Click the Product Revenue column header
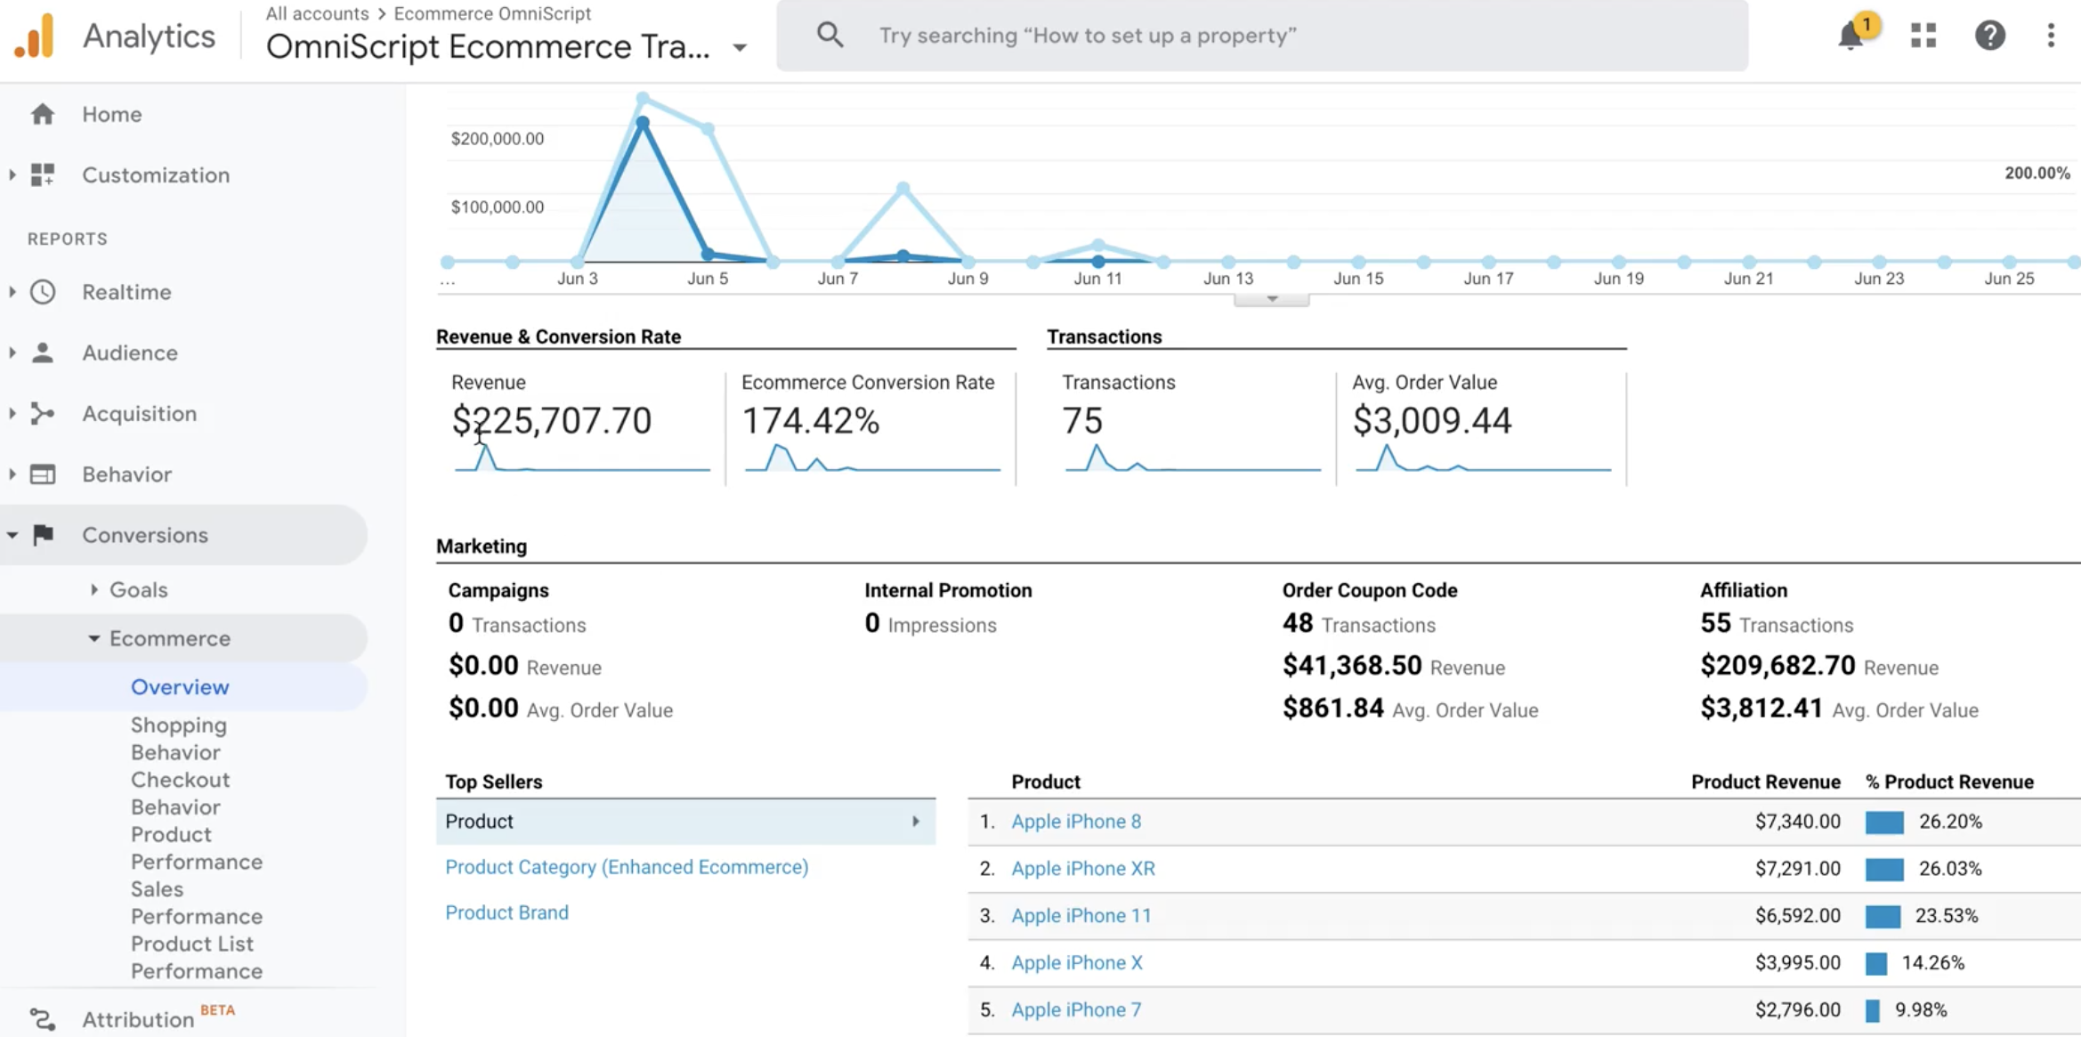This screenshot has width=2081, height=1037. pyautogui.click(x=1766, y=782)
